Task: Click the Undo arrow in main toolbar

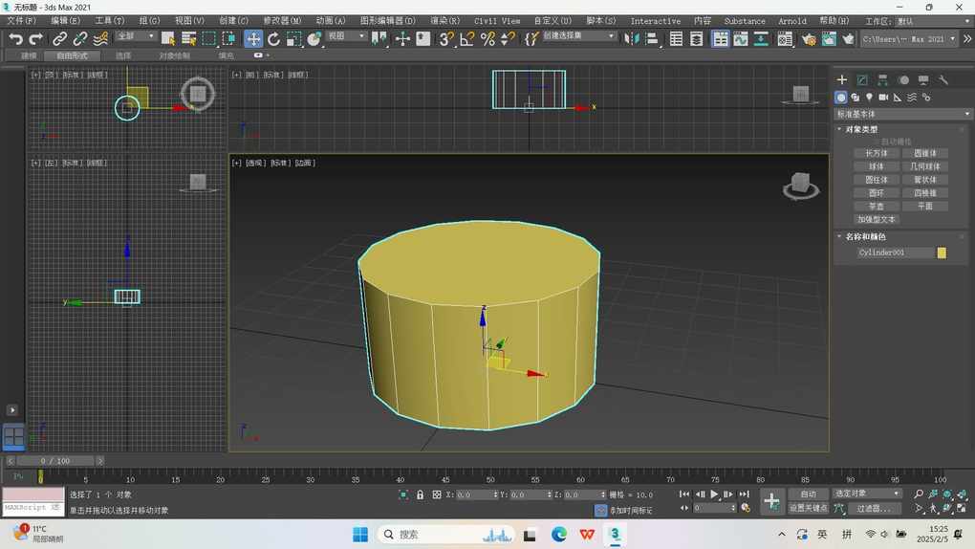Action: tap(15, 39)
